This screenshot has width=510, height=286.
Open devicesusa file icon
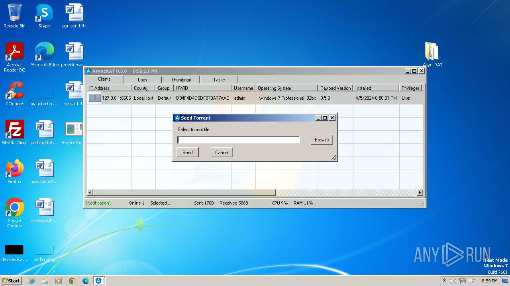point(14,253)
